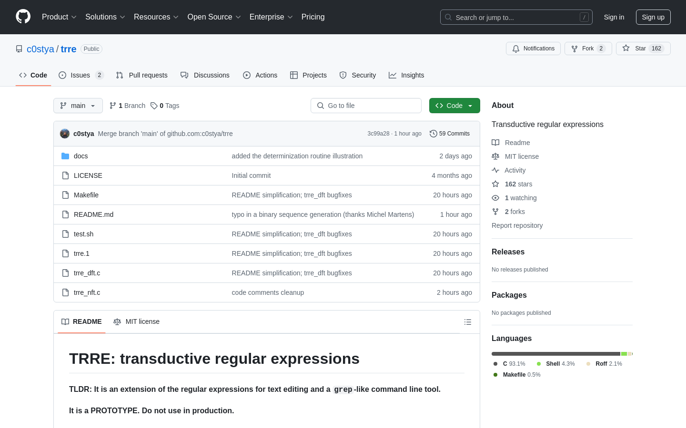The image size is (686, 428).
Task: Open the README outline list icon
Action: tap(468, 322)
